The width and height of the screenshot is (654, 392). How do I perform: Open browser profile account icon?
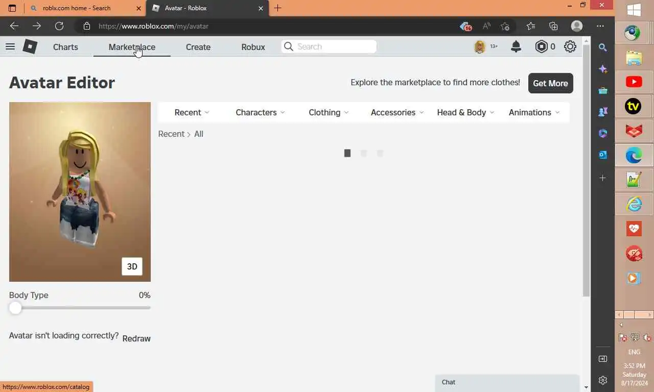coord(577,26)
